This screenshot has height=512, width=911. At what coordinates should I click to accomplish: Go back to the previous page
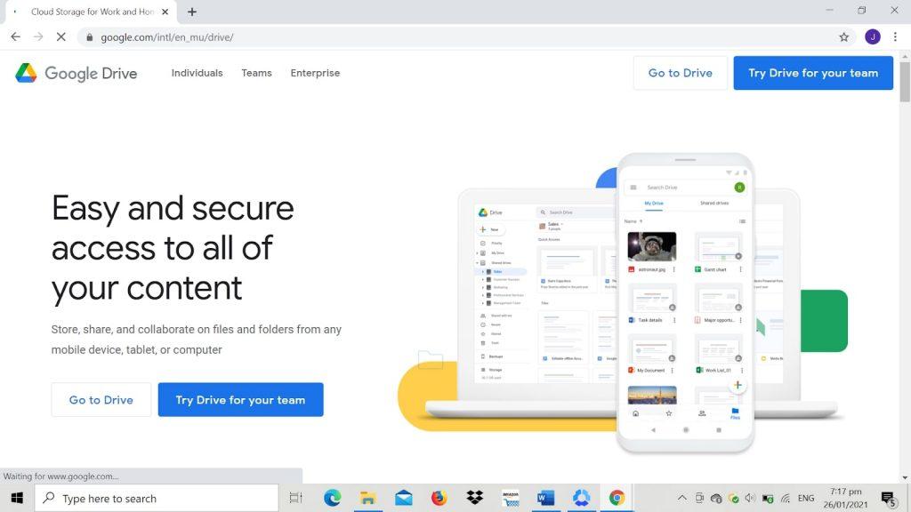[x=16, y=37]
